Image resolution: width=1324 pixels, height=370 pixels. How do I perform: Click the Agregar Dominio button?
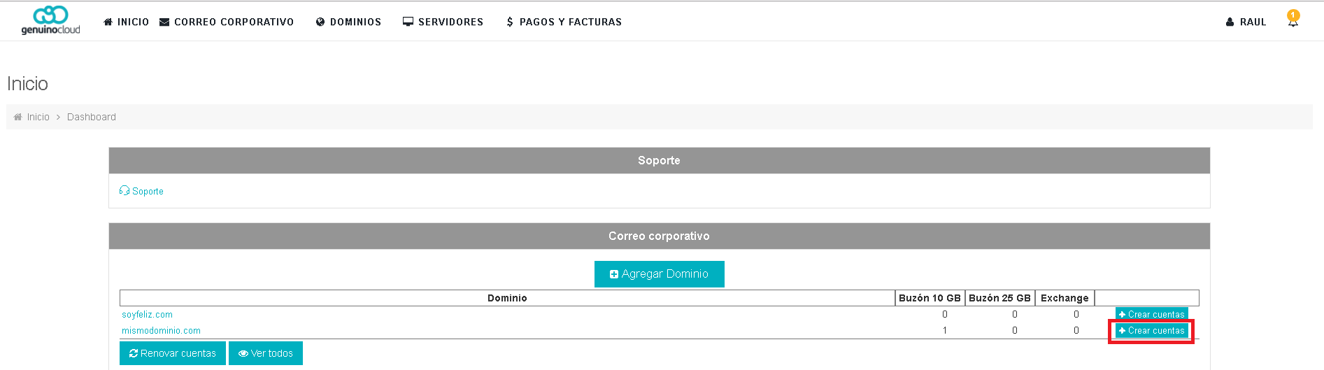pos(659,274)
